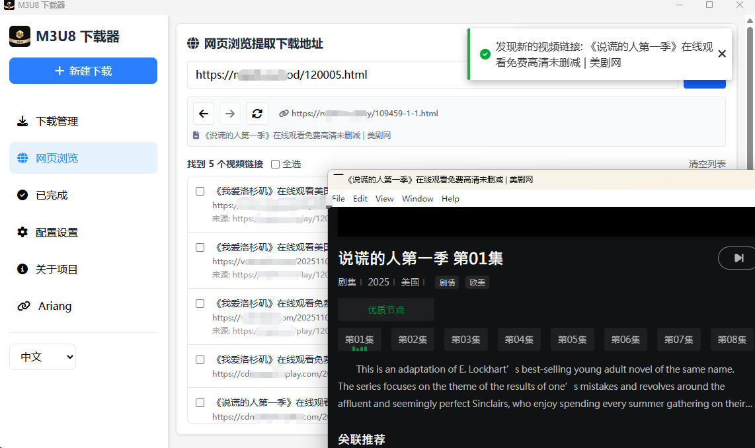
Task: Open the 中文 language dropdown
Action: point(42,356)
